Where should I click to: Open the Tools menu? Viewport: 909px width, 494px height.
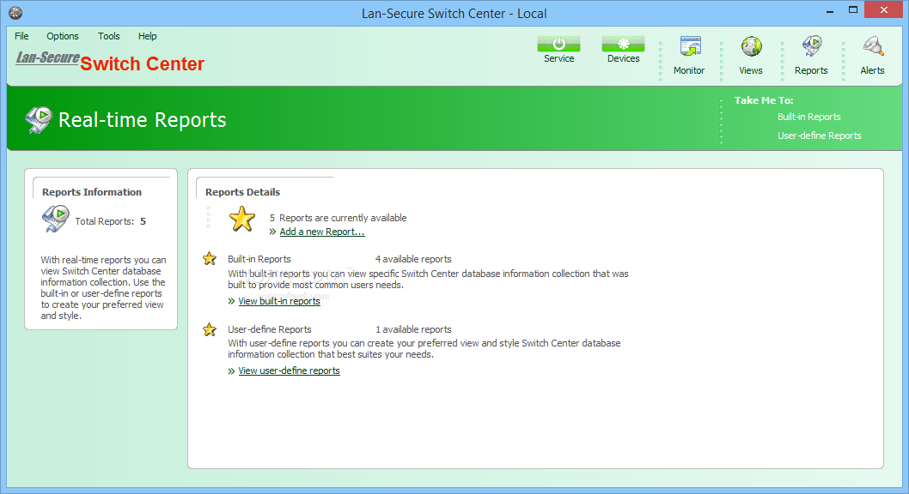click(109, 36)
